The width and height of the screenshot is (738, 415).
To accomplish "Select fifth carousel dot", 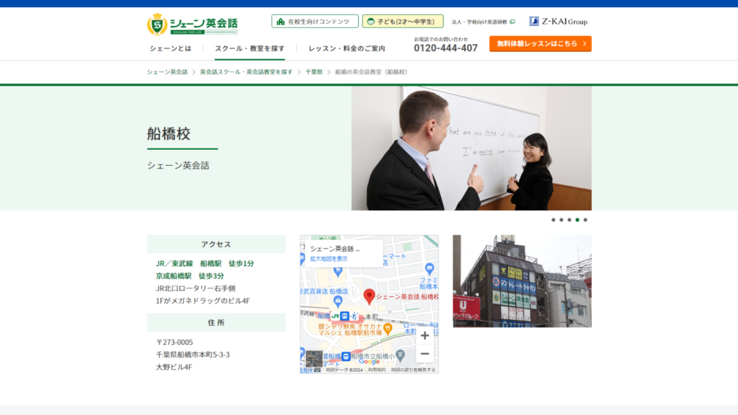I will click(x=585, y=220).
